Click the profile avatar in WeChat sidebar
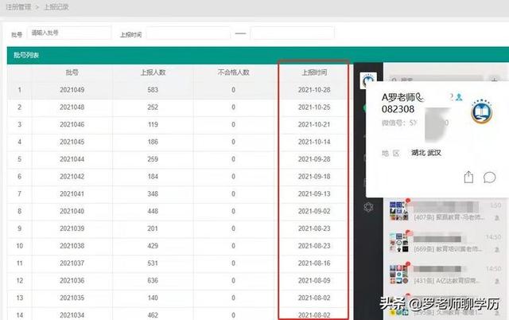 [368, 80]
